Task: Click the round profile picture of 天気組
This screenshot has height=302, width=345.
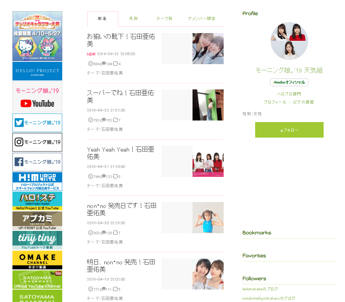Action: [289, 41]
